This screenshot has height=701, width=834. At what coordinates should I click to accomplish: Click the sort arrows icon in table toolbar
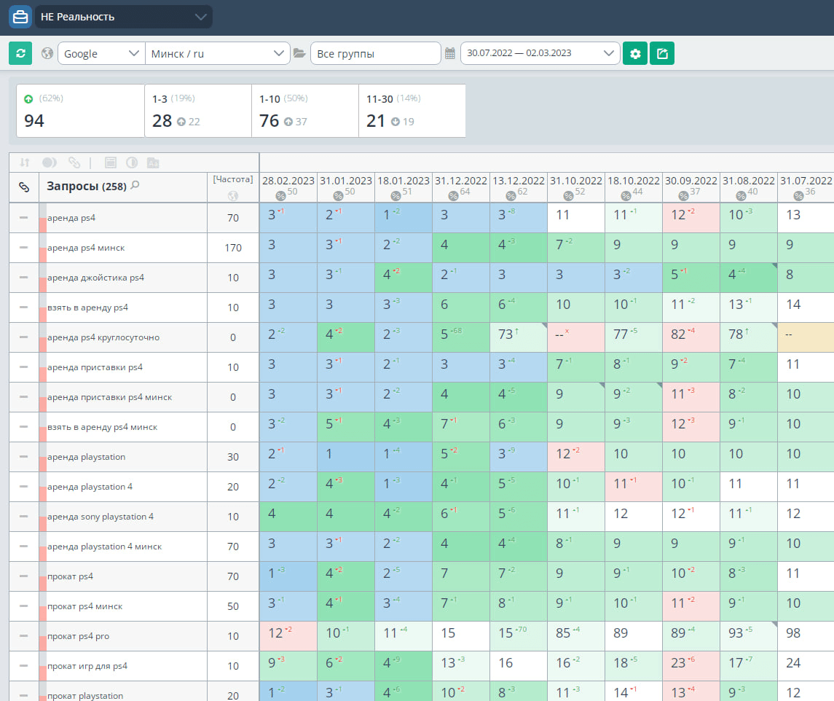tap(25, 162)
